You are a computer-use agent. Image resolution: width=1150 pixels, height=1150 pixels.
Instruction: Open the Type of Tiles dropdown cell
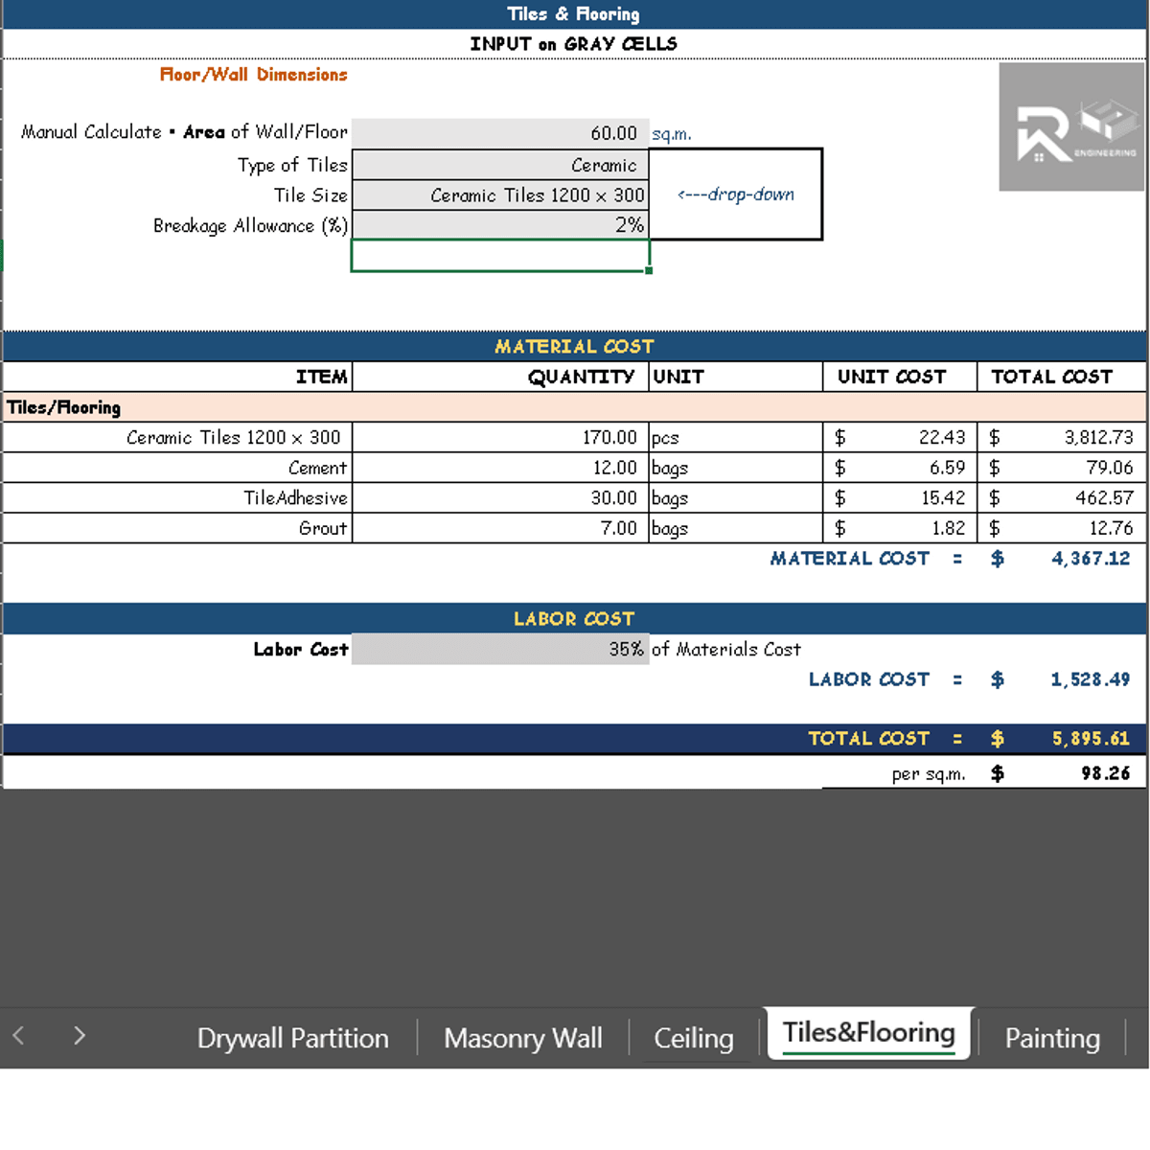[x=500, y=165]
